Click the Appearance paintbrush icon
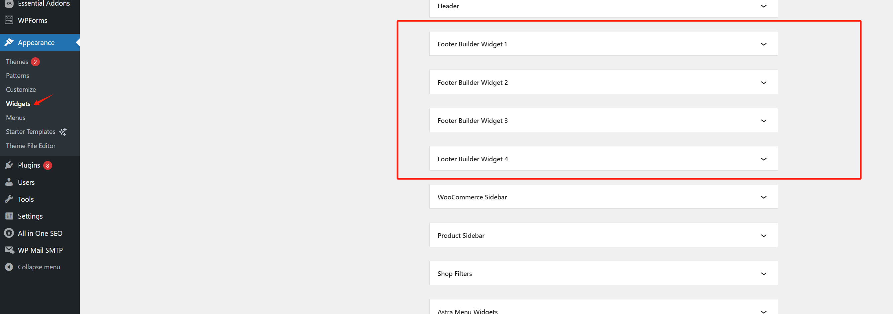Image resolution: width=893 pixels, height=314 pixels. (x=9, y=42)
